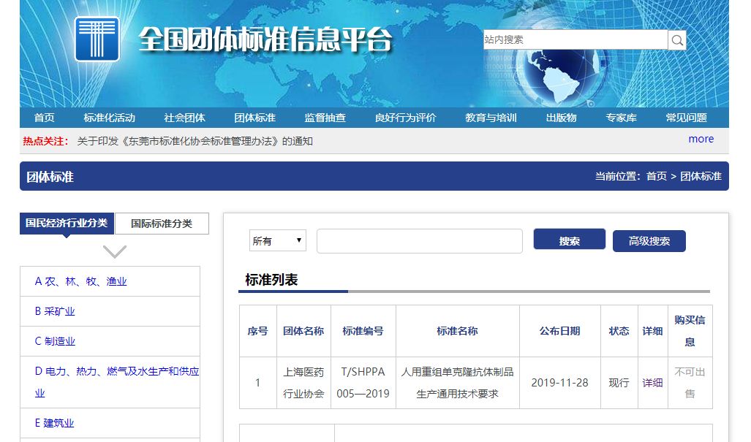Image resolution: width=751 pixels, height=442 pixels.
Task: Open the 专家库 navigation menu
Action: 621,117
